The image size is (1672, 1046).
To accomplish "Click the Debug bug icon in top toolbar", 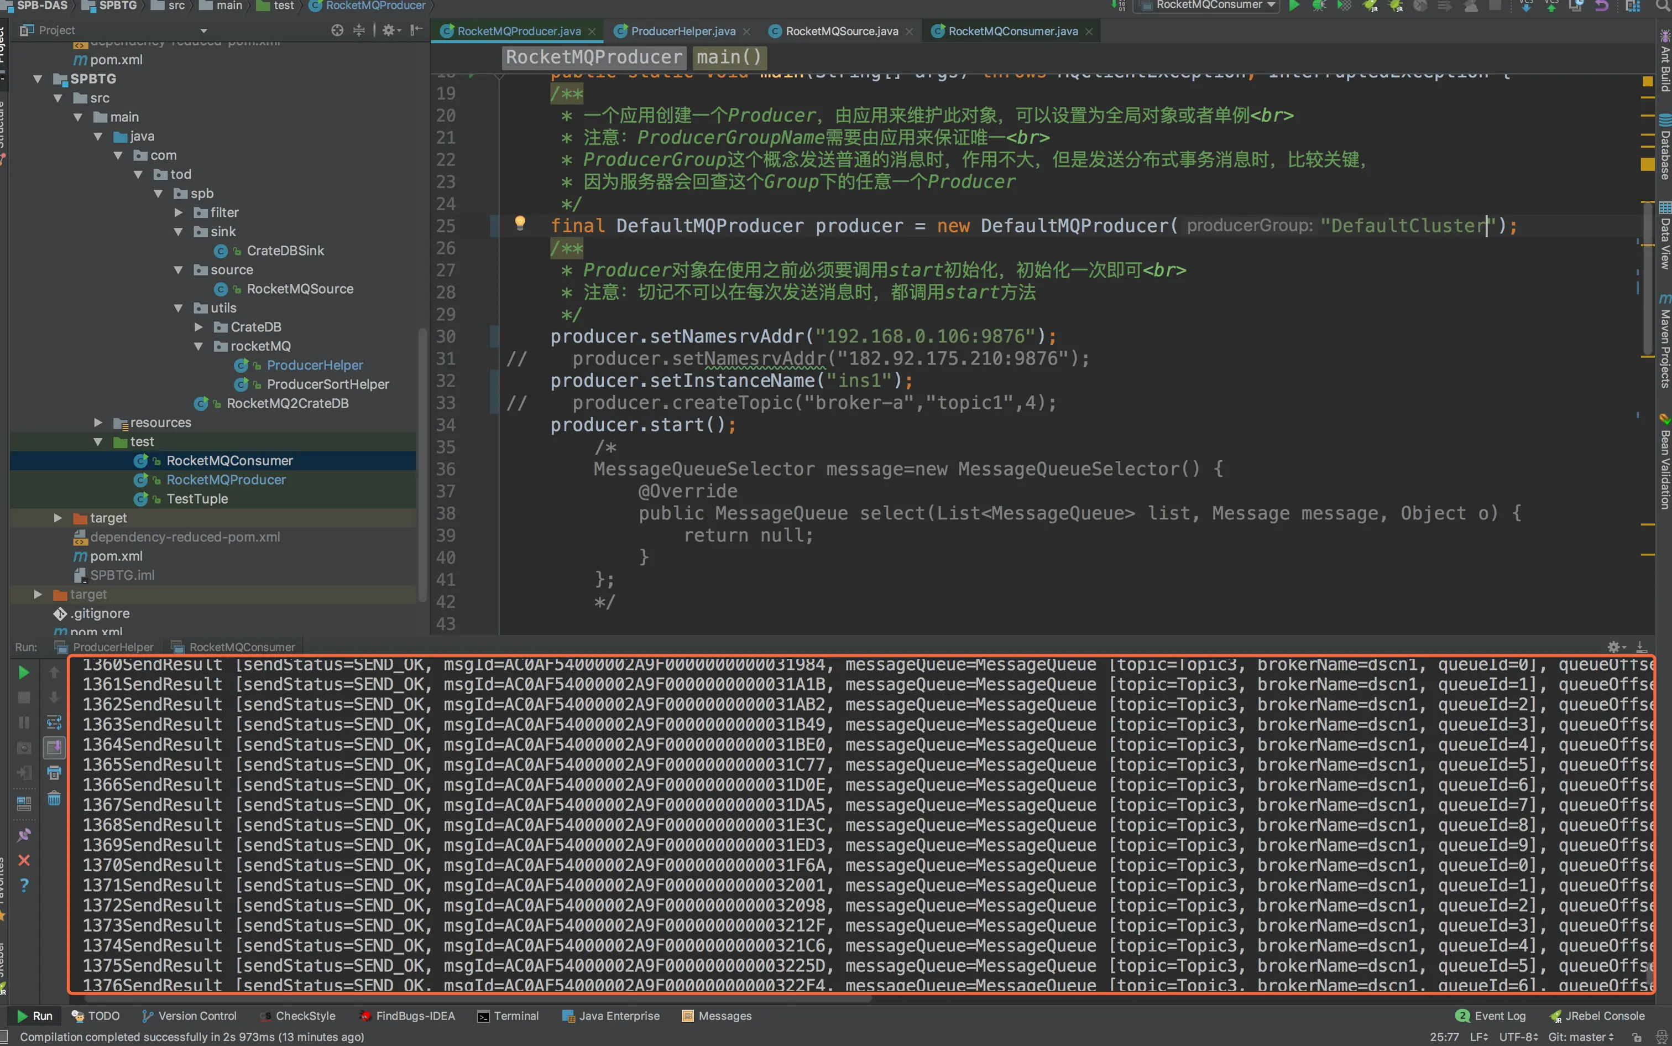I will pyautogui.click(x=1319, y=6).
